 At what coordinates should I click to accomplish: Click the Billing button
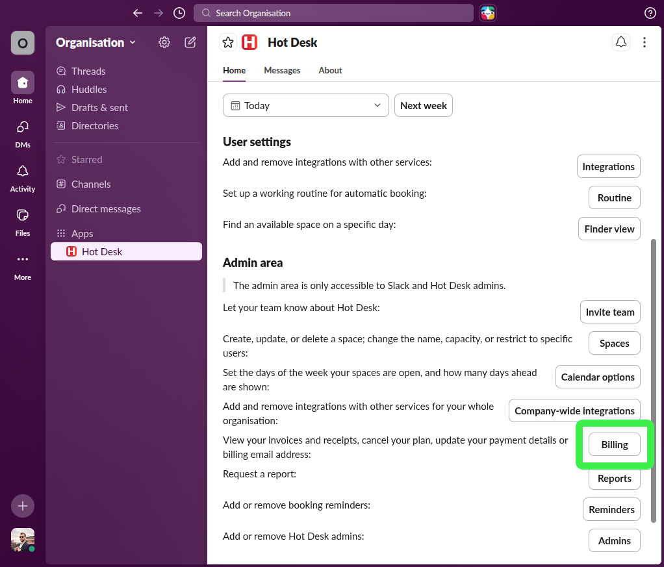tap(614, 444)
